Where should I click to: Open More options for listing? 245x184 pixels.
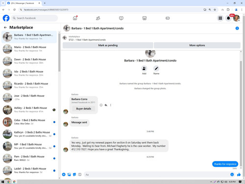coord(197,45)
